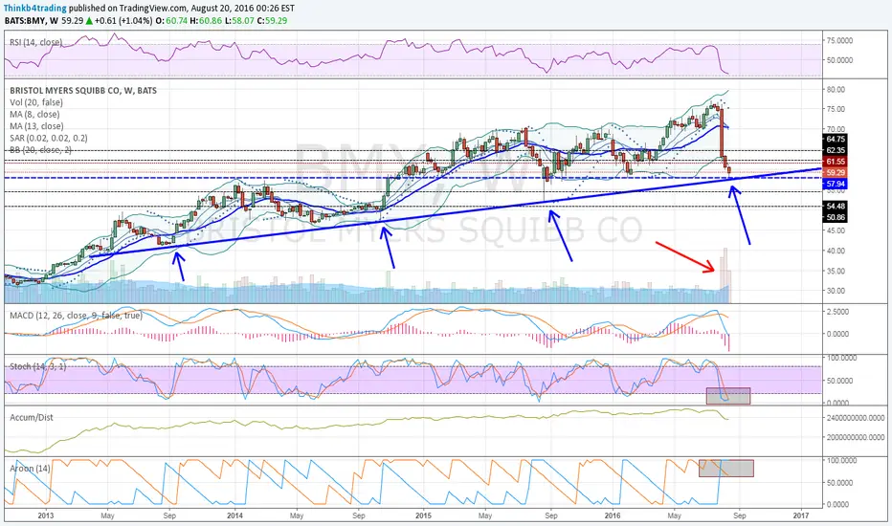Select the MA (13, close) indicator label
This screenshot has width=892, height=526.
point(36,126)
